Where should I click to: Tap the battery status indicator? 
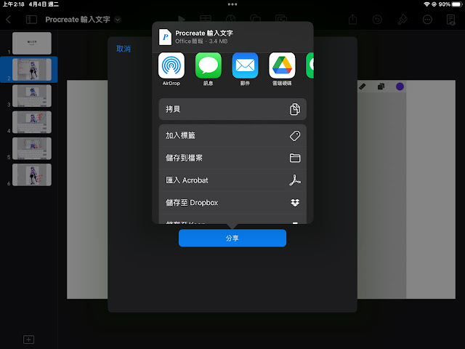pos(457,4)
